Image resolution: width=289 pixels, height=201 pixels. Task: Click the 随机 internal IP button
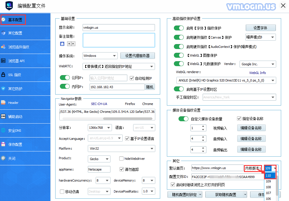[150, 87]
